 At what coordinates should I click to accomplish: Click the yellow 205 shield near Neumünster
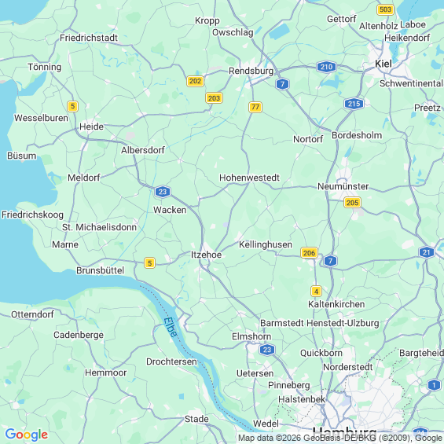point(352,203)
